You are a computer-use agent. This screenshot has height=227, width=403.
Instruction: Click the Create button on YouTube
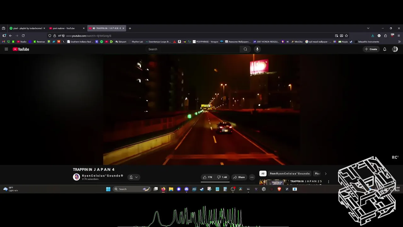[371, 49]
